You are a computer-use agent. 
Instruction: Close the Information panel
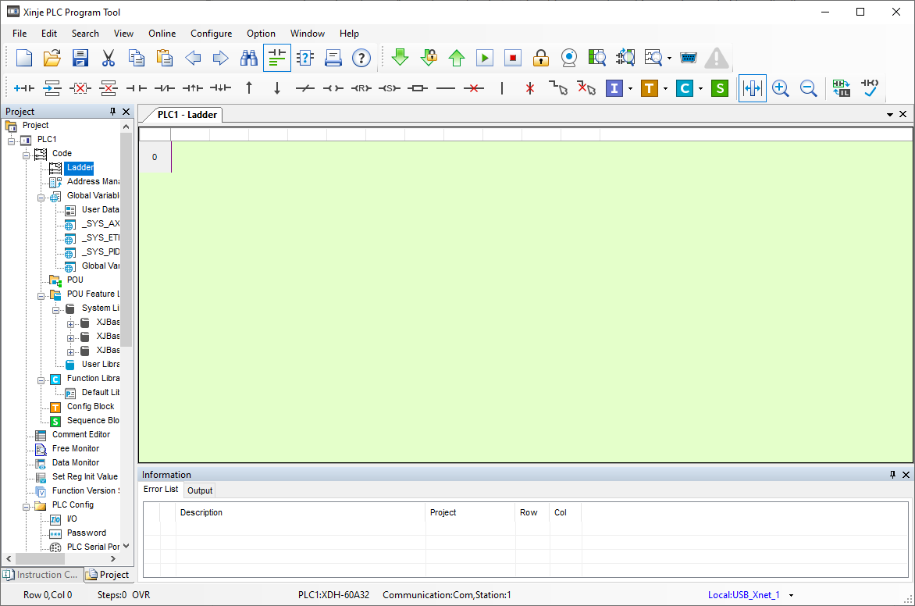[x=906, y=475]
